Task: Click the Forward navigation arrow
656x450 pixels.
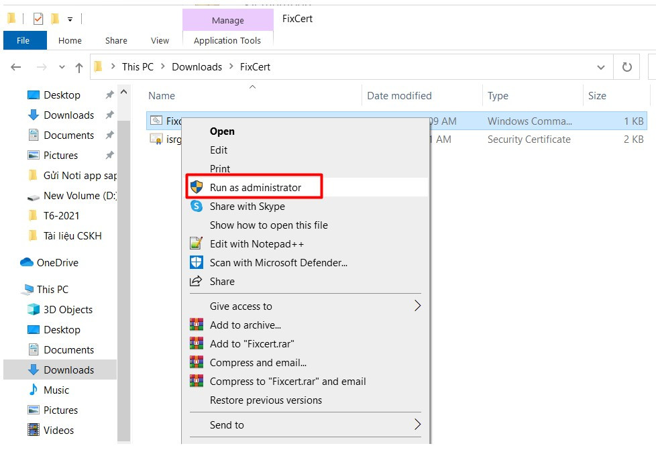Action: pyautogui.click(x=42, y=67)
